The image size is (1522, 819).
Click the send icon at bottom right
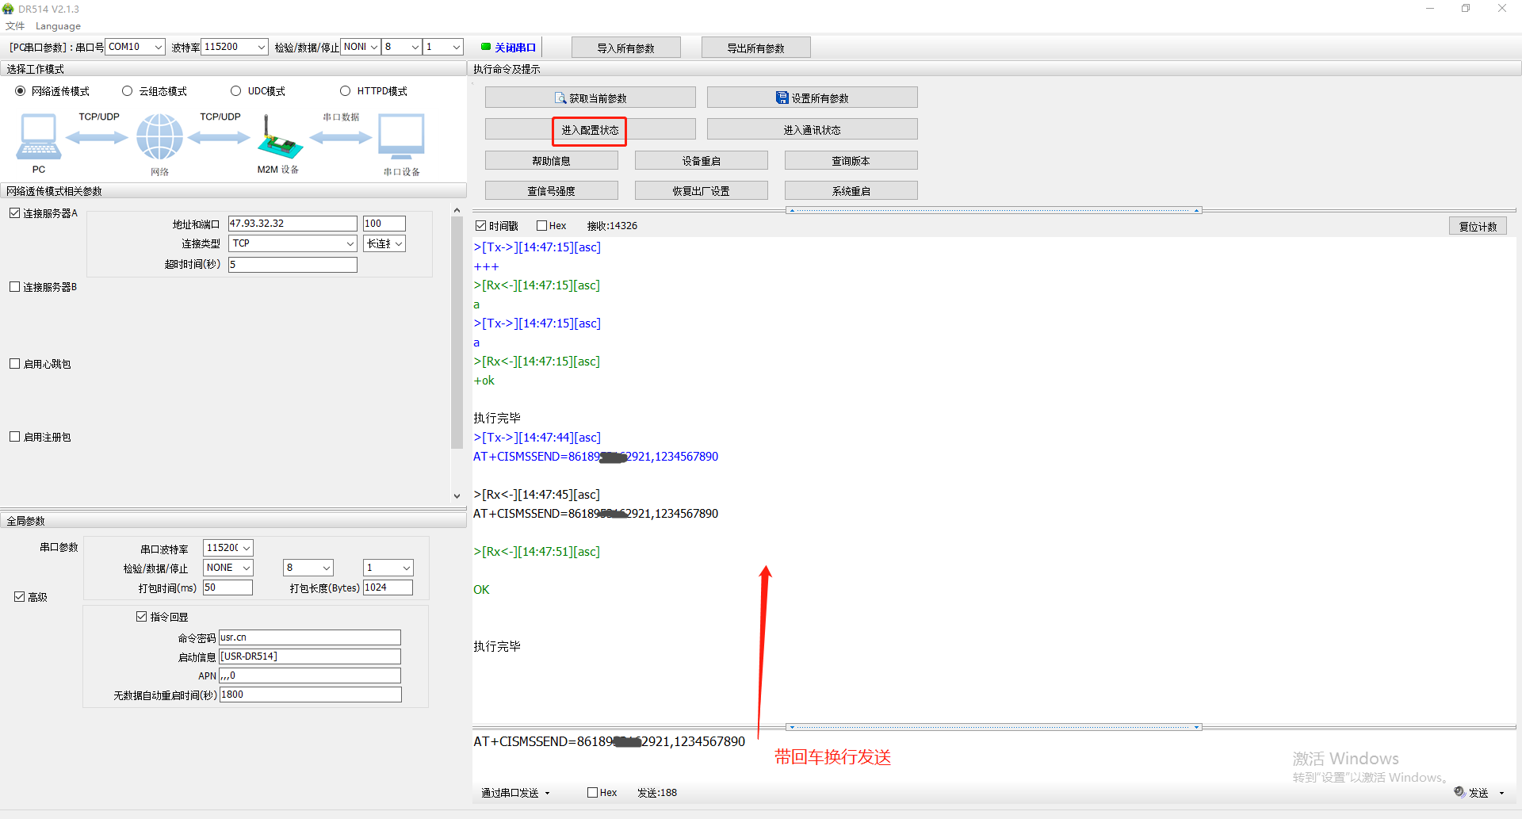(x=1459, y=792)
